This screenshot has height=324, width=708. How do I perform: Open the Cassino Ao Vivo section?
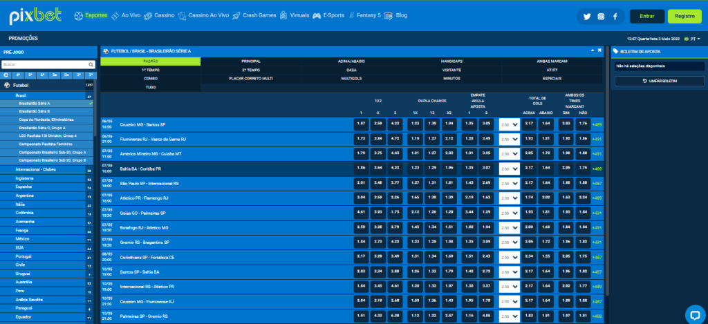pyautogui.click(x=208, y=15)
